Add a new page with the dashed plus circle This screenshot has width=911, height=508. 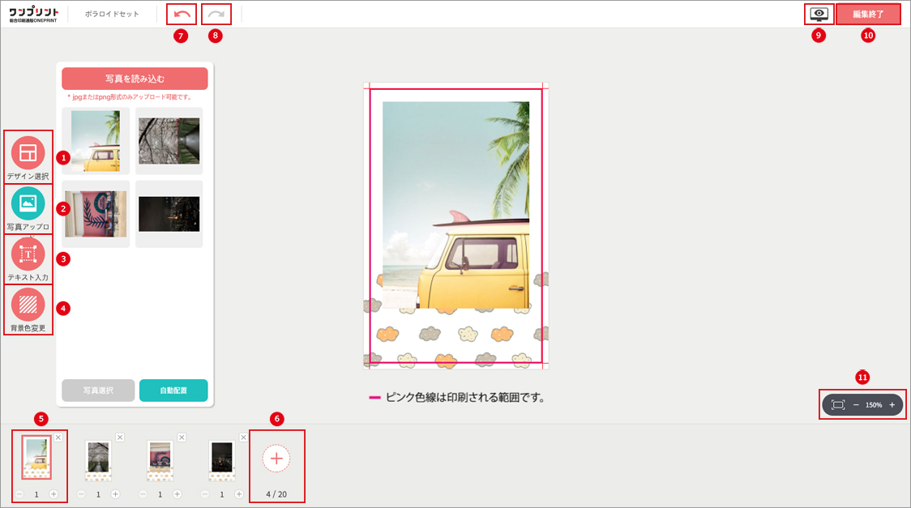click(276, 459)
